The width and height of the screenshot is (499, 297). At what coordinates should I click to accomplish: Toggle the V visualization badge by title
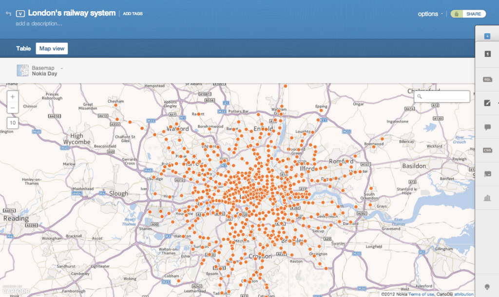tap(20, 14)
